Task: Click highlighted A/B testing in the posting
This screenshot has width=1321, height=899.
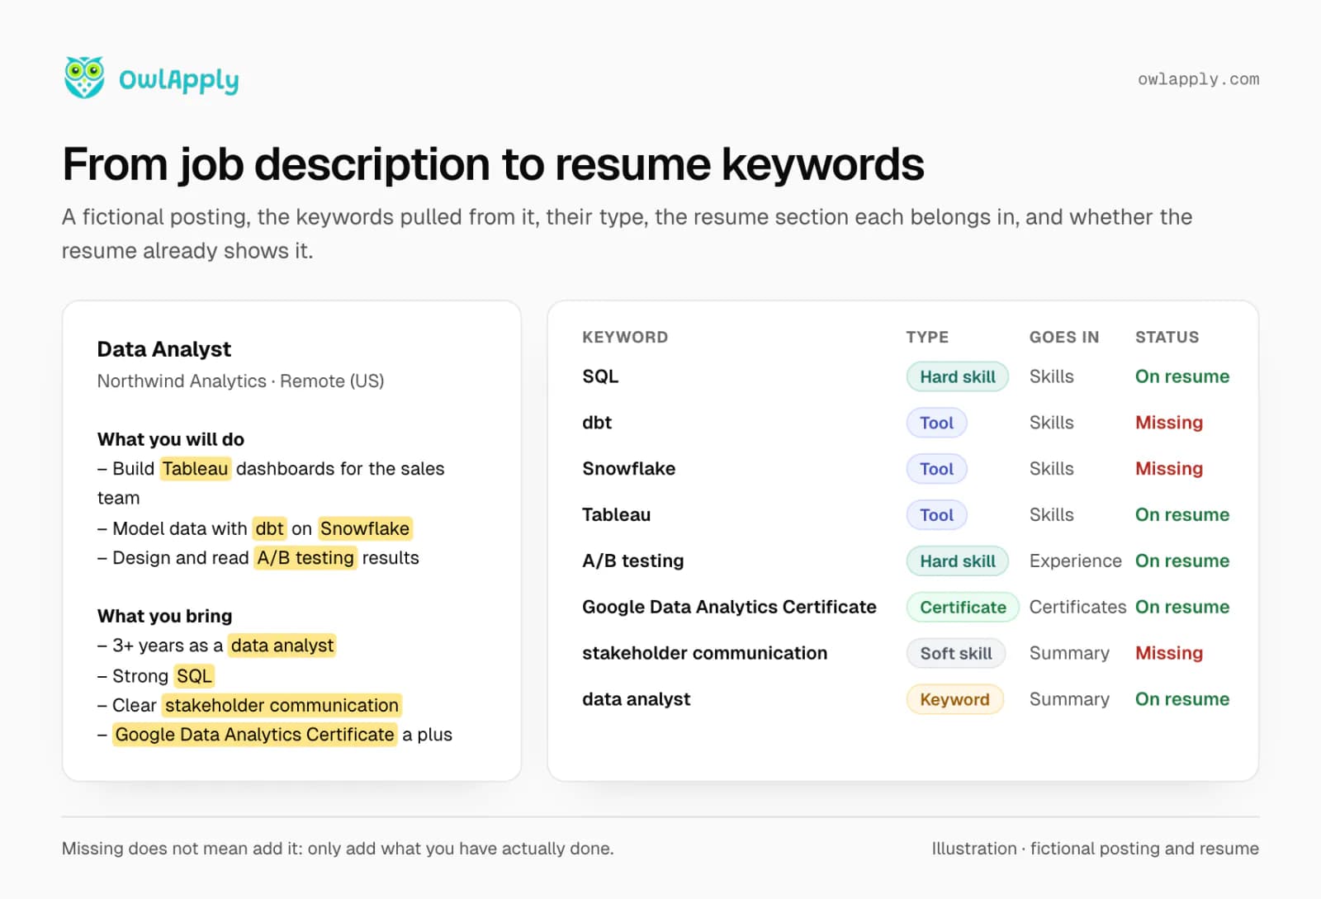Action: [305, 558]
